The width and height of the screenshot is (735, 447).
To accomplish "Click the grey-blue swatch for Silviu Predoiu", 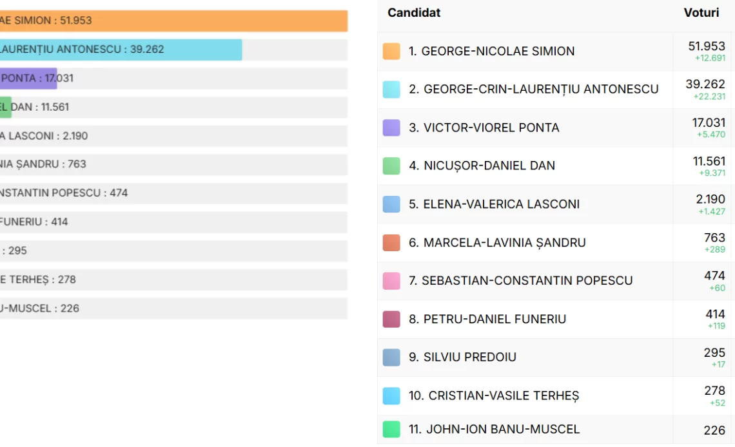I will click(391, 357).
